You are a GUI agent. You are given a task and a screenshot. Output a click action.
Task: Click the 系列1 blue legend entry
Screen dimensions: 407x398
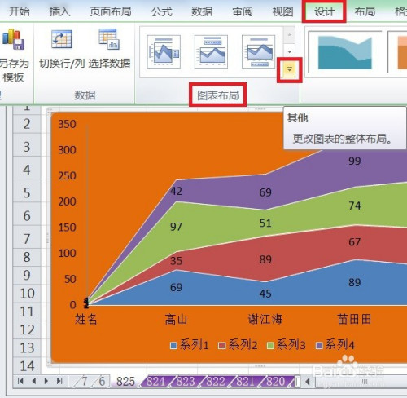[190, 345]
